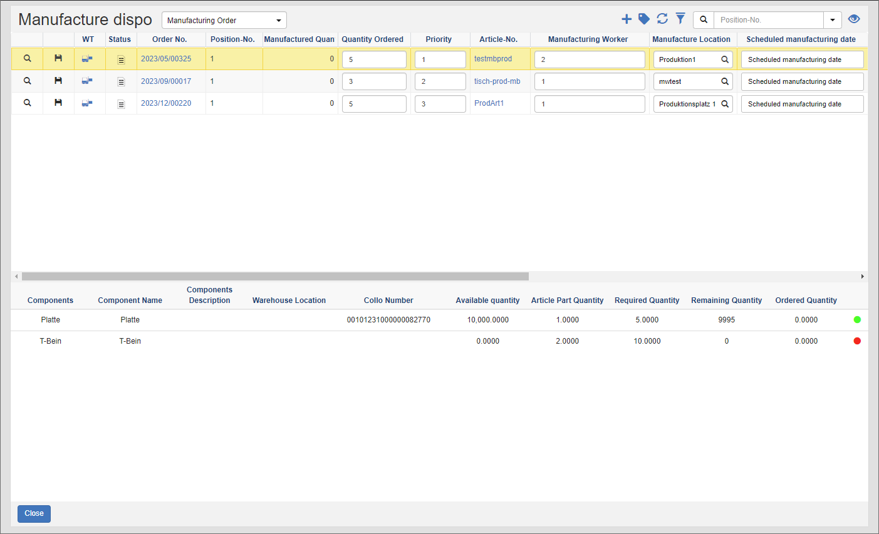Click the tag icon in toolbar
879x534 pixels.
coord(643,19)
